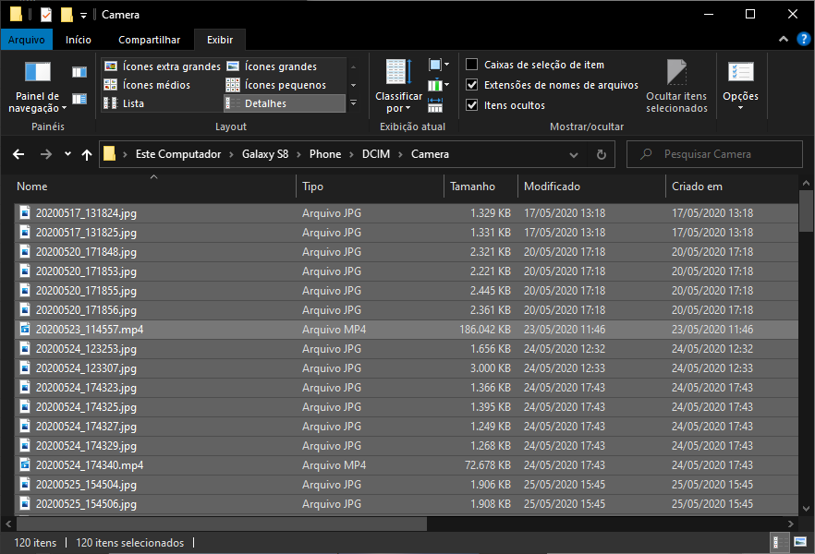Click Este Computador in address path
The width and height of the screenshot is (815, 554).
(178, 154)
